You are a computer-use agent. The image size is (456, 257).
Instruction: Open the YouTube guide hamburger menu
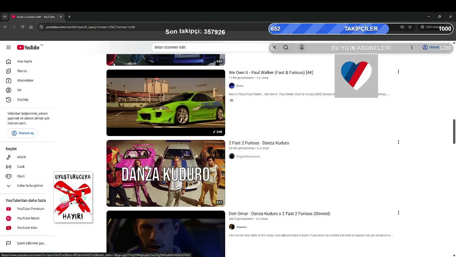(x=9, y=47)
